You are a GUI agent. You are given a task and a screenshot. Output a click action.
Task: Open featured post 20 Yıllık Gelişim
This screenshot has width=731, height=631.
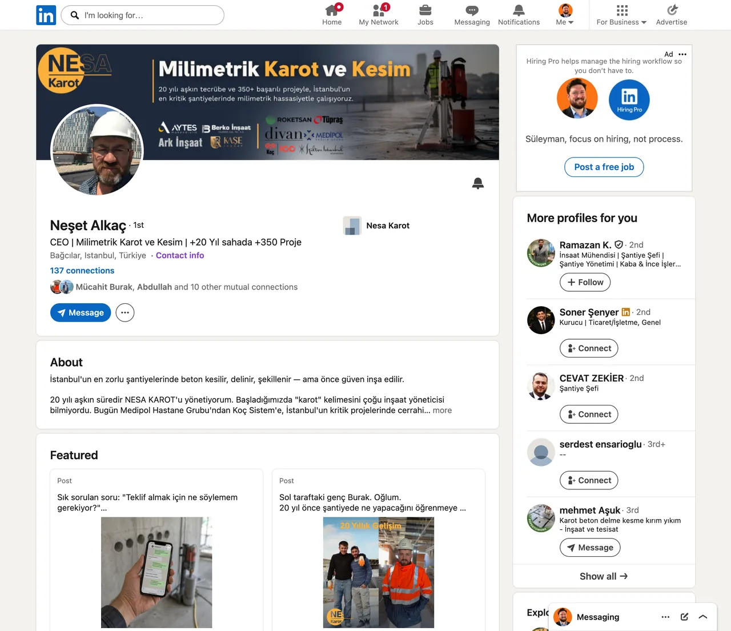(379, 550)
